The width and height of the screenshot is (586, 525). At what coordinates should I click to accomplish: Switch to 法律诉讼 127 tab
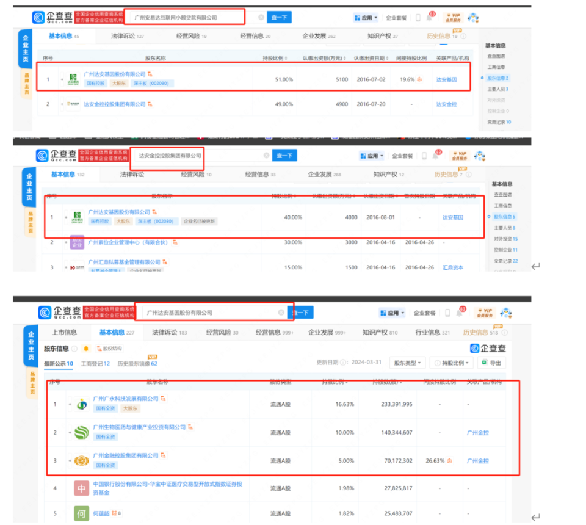pos(128,36)
